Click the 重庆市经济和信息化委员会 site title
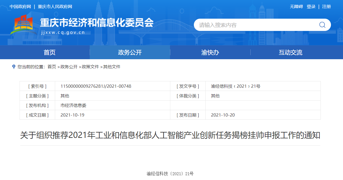343x180 pixels. 96,23
